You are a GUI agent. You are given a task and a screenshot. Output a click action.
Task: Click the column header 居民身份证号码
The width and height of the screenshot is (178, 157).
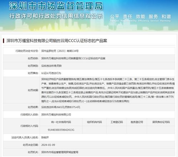(161, 122)
